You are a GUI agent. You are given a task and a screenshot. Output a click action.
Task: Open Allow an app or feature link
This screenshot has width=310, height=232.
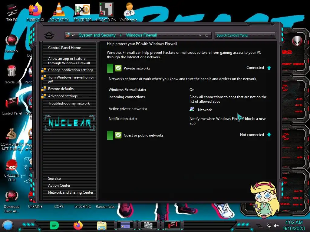(69, 61)
